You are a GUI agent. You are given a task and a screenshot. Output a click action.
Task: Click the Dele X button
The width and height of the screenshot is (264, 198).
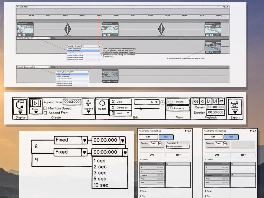(120, 102)
